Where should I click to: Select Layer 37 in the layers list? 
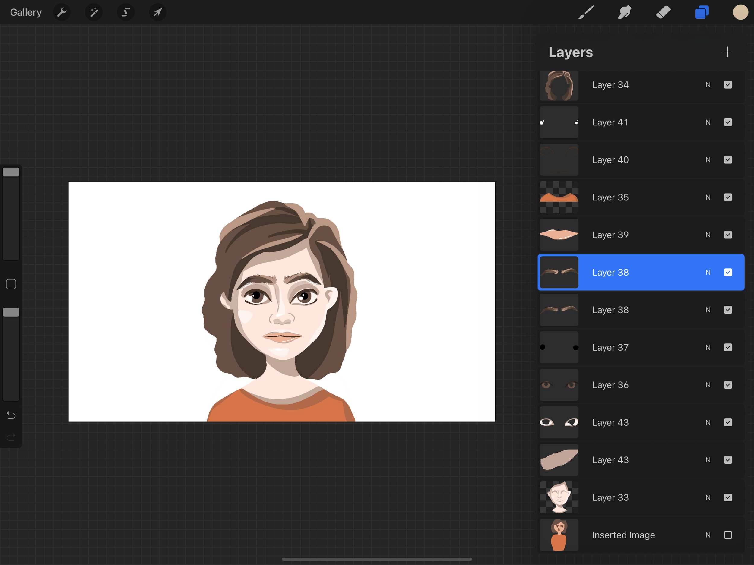coord(610,348)
